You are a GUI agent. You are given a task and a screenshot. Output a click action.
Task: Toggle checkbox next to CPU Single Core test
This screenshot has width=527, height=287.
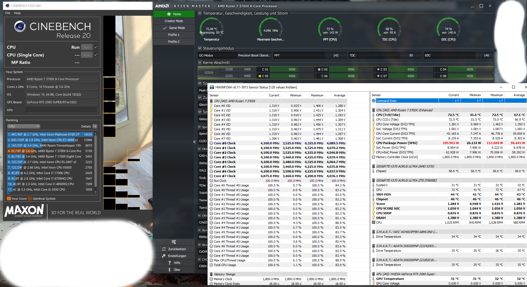click(96, 55)
